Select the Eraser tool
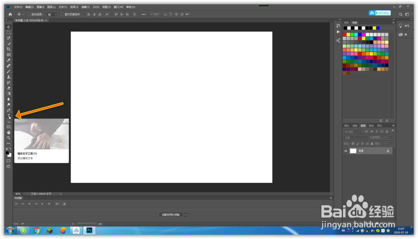 pos(8,88)
